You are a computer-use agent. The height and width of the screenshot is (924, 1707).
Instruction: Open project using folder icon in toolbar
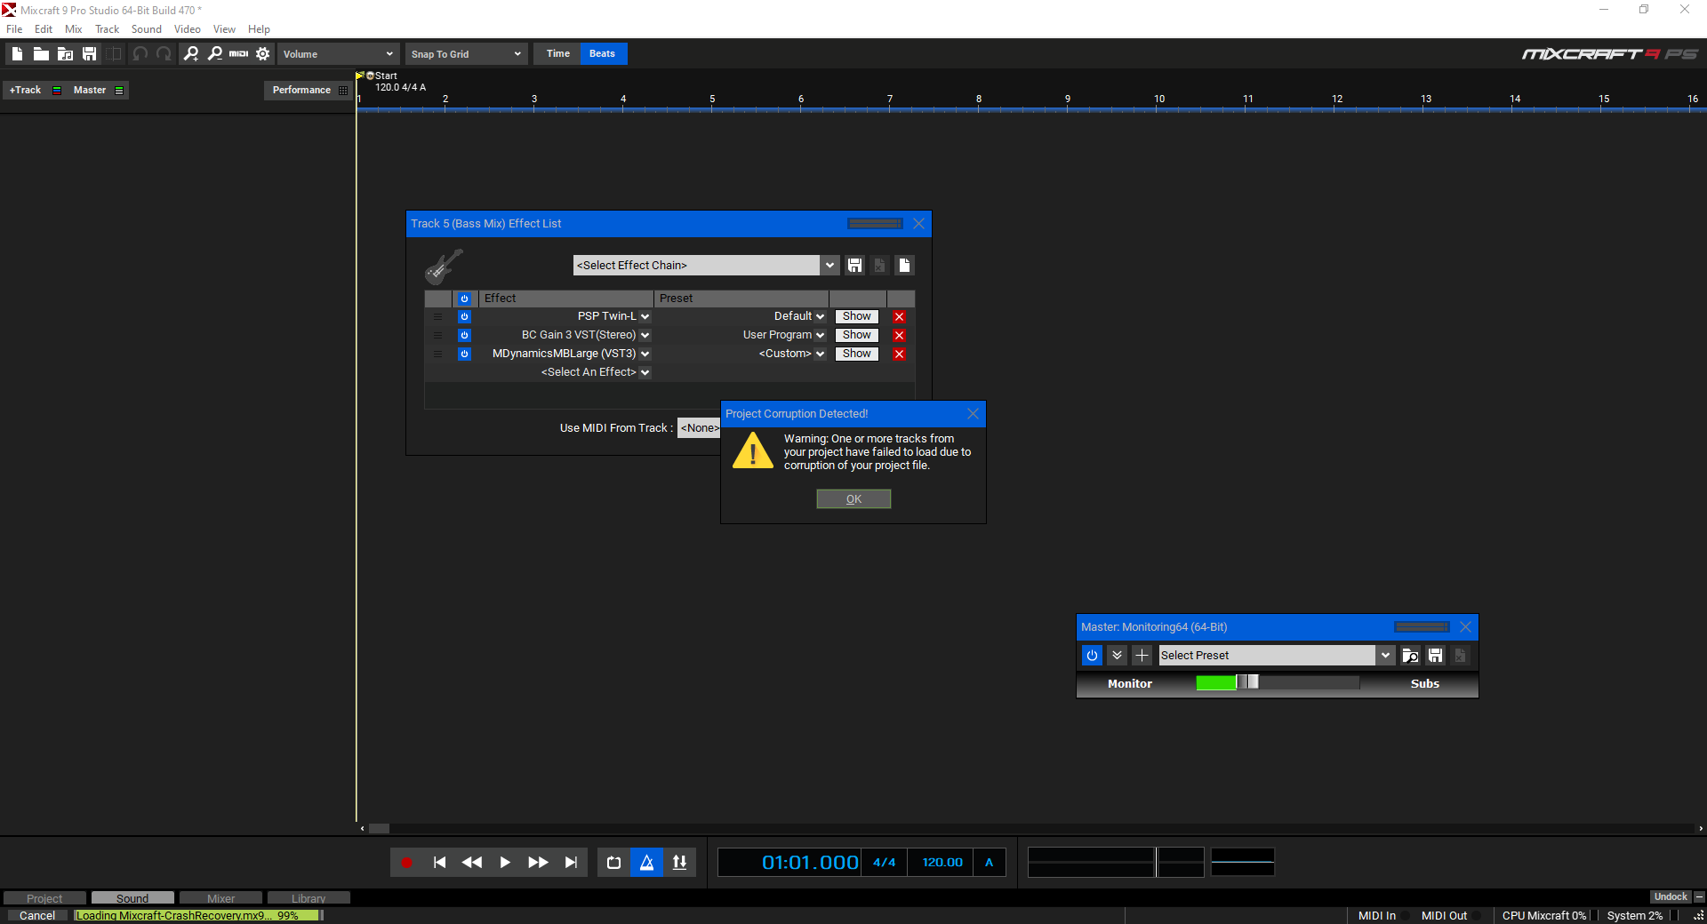(41, 54)
